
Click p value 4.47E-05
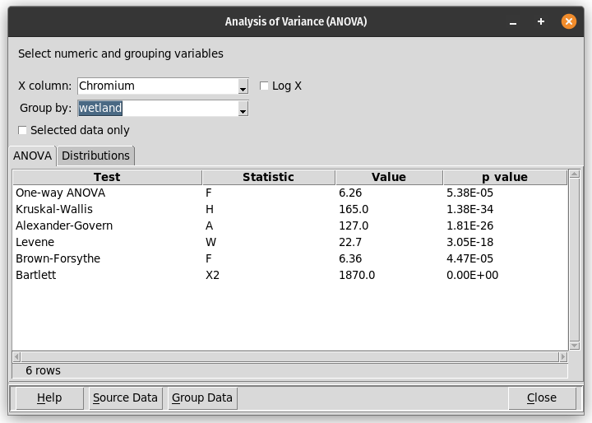(x=469, y=258)
